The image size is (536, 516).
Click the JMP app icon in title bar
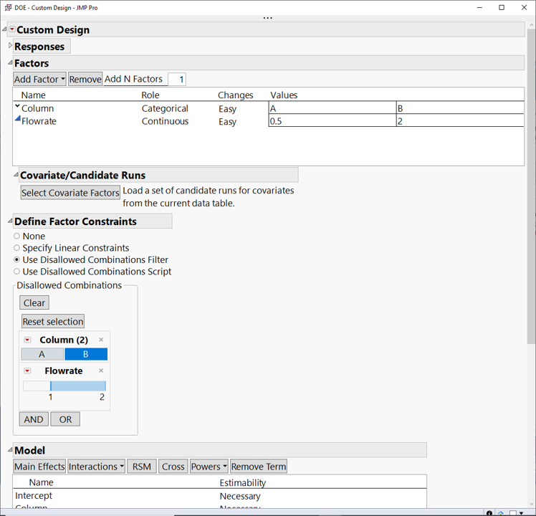click(x=8, y=7)
